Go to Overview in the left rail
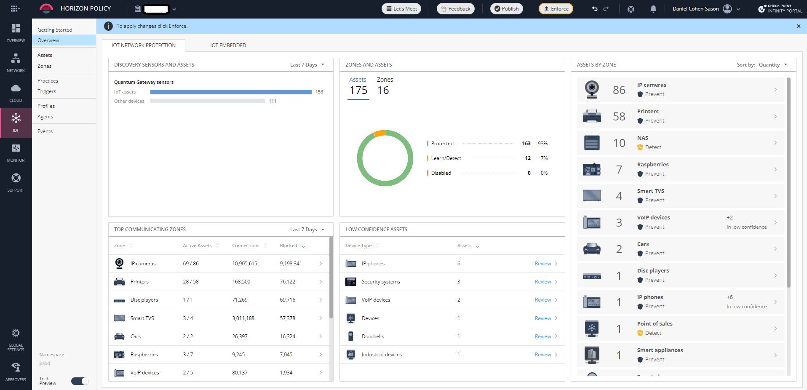This screenshot has width=807, height=390. [x=16, y=33]
